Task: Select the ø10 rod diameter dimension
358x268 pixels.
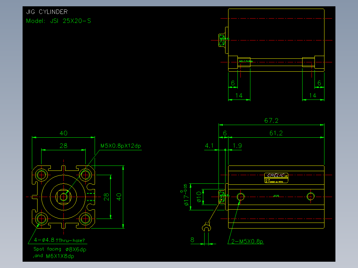Action: tap(199, 197)
